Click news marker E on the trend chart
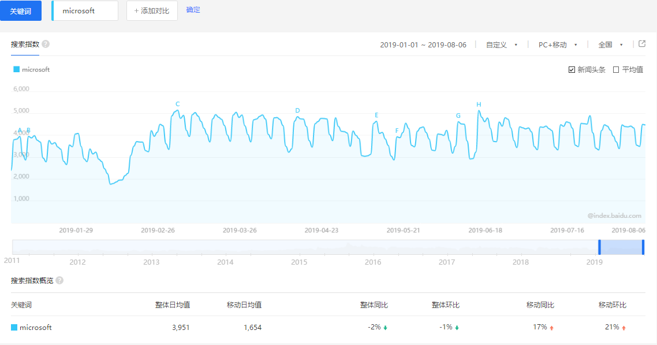This screenshot has width=657, height=345. pyautogui.click(x=377, y=115)
